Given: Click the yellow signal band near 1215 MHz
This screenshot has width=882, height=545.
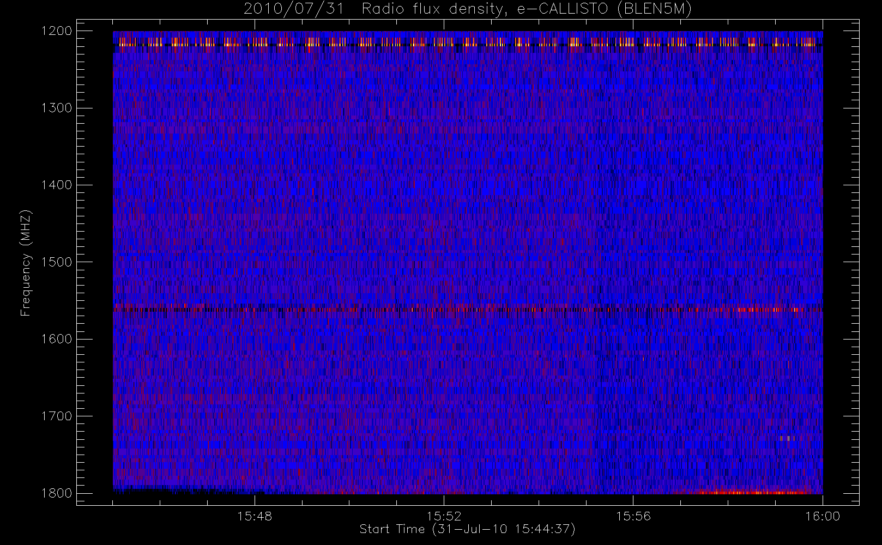Looking at the screenshot, I should tap(468, 42).
